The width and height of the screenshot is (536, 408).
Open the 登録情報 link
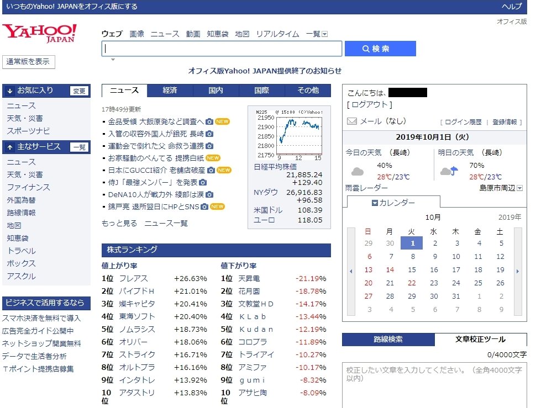pos(505,122)
